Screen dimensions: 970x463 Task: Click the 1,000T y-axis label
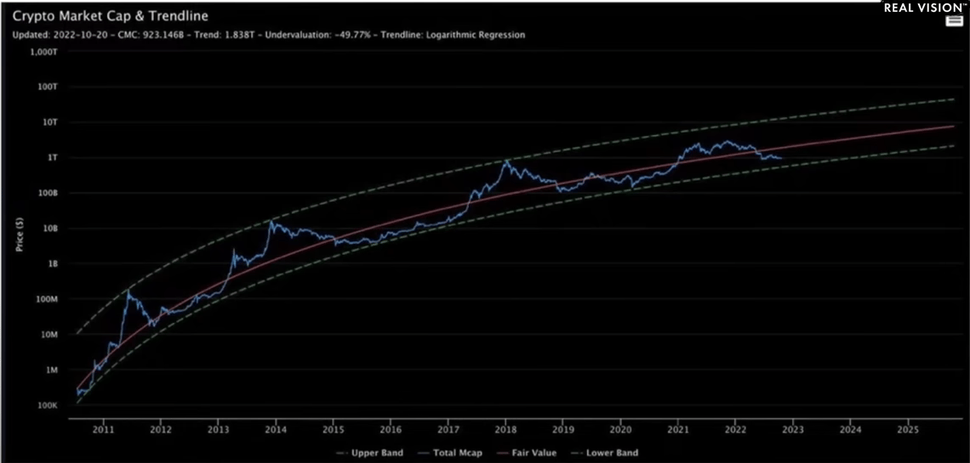click(x=43, y=52)
